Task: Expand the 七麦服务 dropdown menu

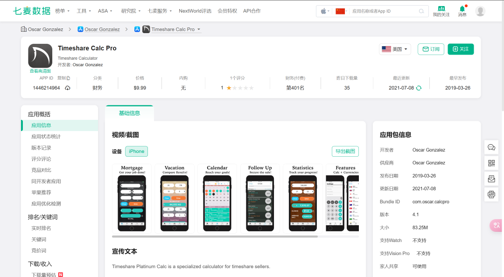Action: click(160, 11)
